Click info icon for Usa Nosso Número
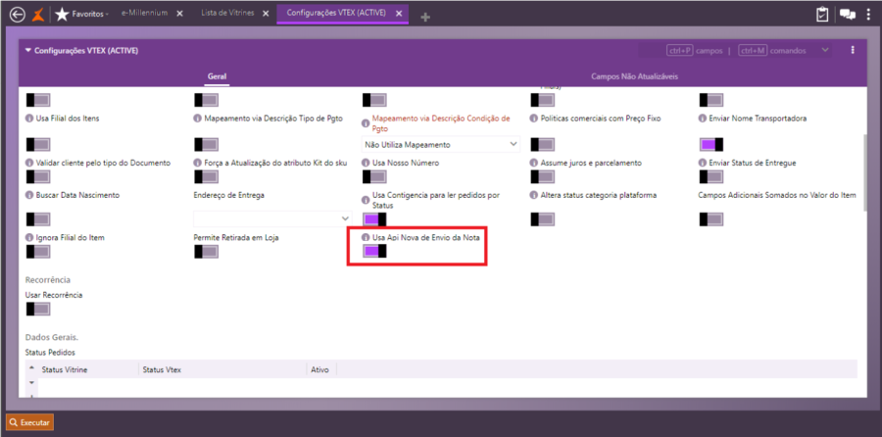Screen dimensions: 882x437 click(366, 163)
